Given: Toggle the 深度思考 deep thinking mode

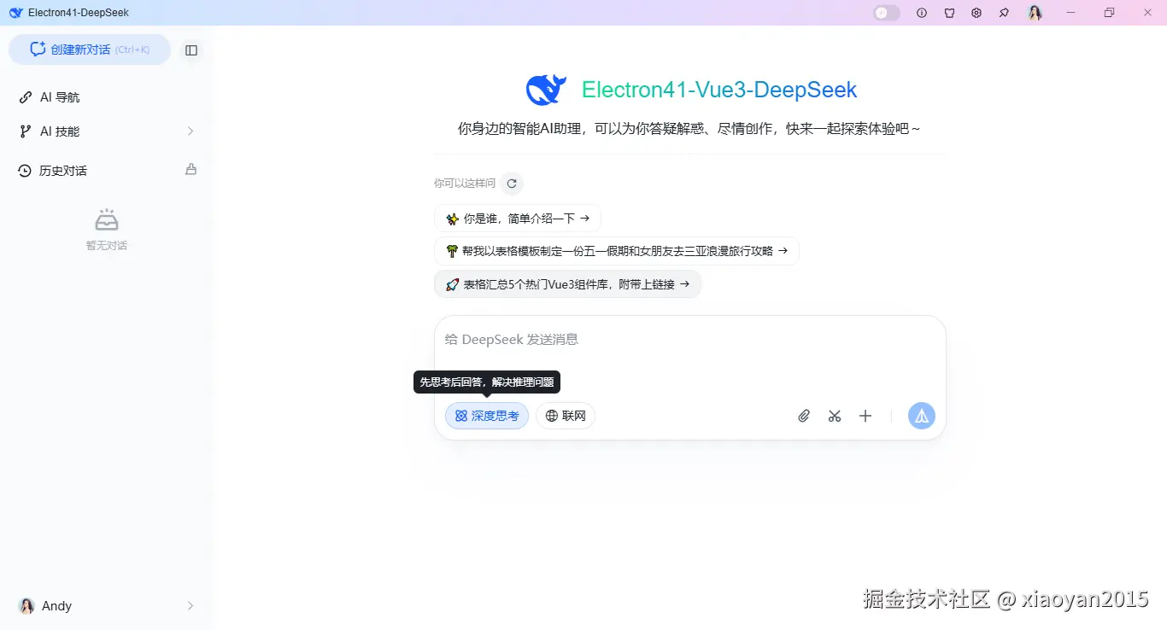Looking at the screenshot, I should [x=486, y=416].
